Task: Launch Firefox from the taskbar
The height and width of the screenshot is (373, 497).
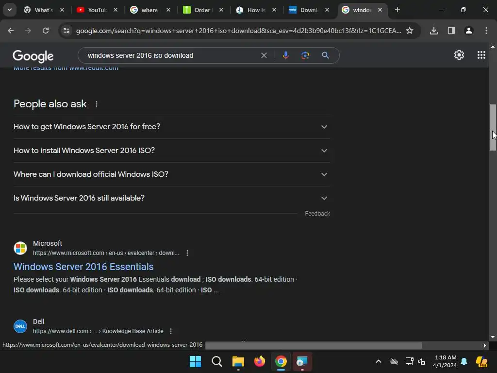Action: pos(260,361)
